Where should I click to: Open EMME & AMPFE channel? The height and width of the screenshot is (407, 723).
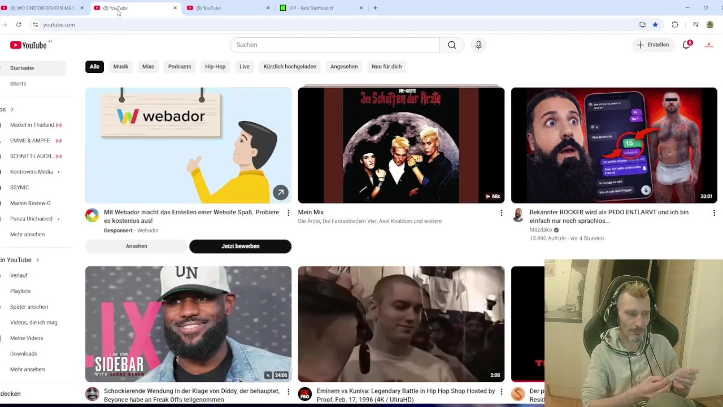[30, 141]
